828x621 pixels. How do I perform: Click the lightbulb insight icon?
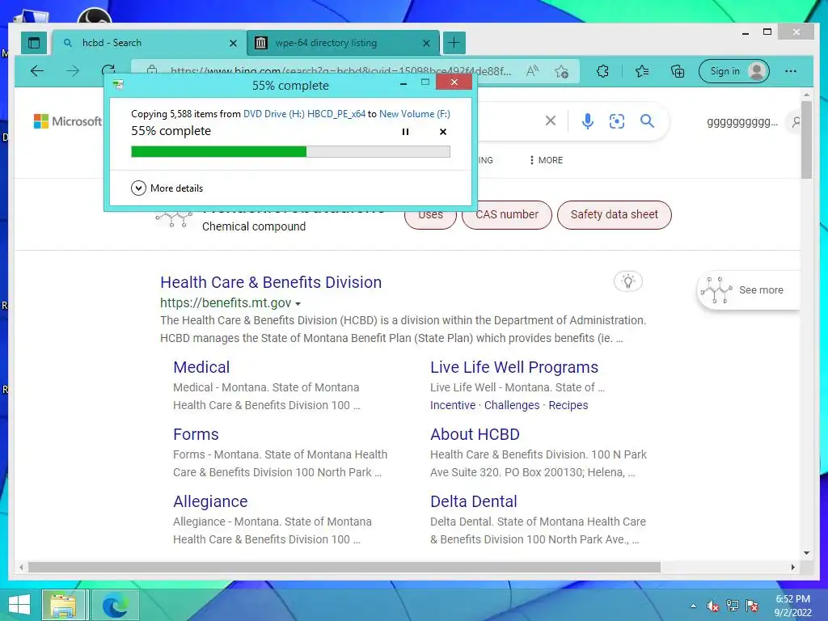point(627,281)
